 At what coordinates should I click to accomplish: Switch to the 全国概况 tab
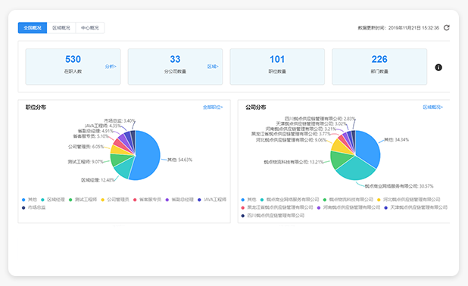(x=33, y=28)
